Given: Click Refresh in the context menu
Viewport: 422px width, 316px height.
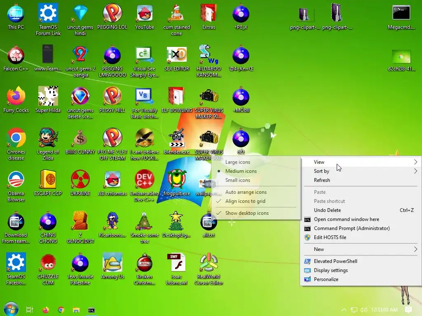Looking at the screenshot, I should 361,180.
